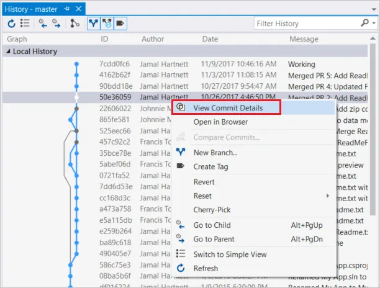Click the Switch to Simple View menu icon

coord(181,254)
